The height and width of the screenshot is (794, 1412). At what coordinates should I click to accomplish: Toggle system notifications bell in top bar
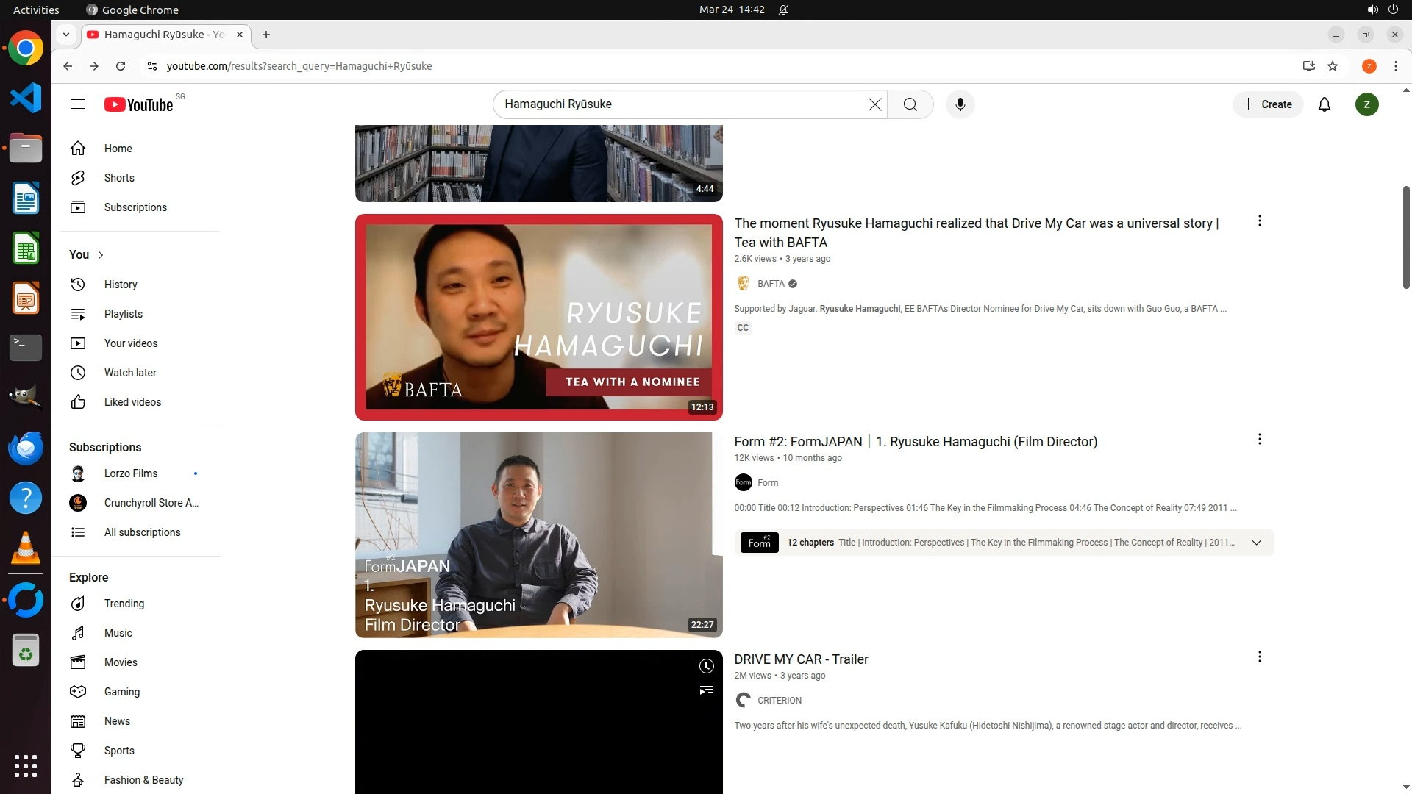783,10
